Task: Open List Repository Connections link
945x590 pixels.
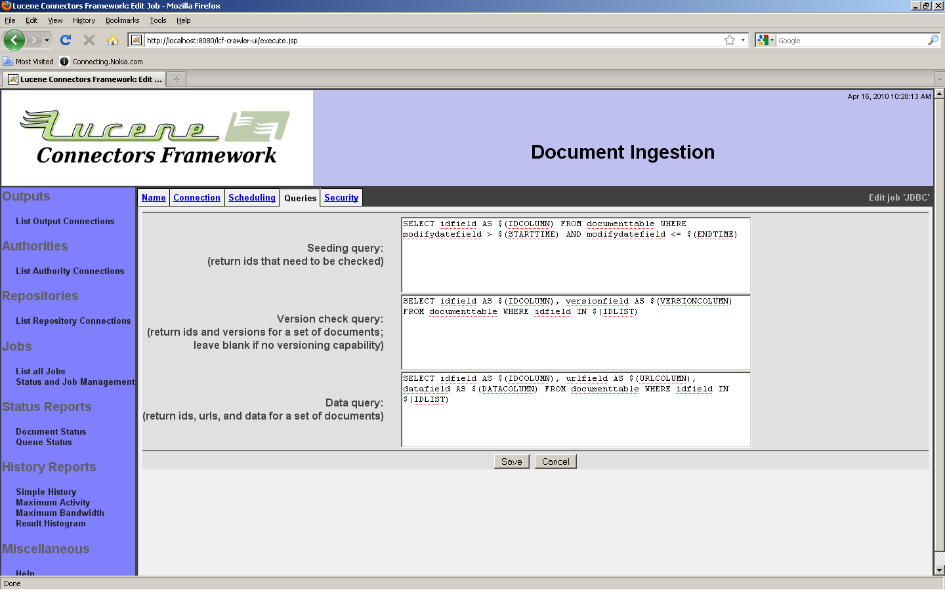Action: pos(73,321)
